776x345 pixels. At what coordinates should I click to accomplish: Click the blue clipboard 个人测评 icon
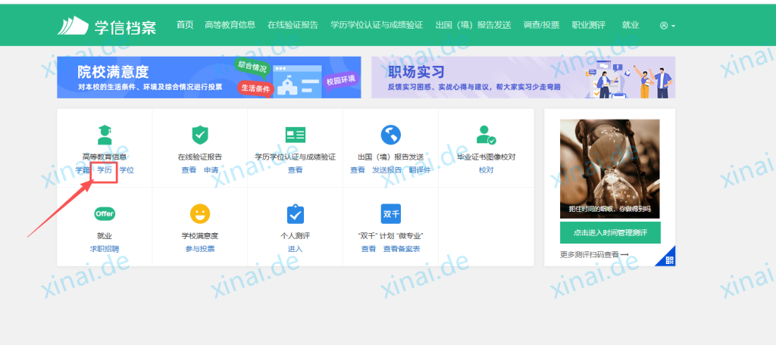tap(295, 214)
